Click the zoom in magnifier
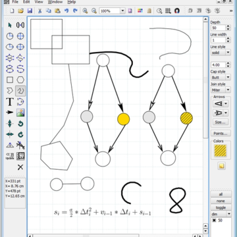237x237 pixels. coord(85,11)
